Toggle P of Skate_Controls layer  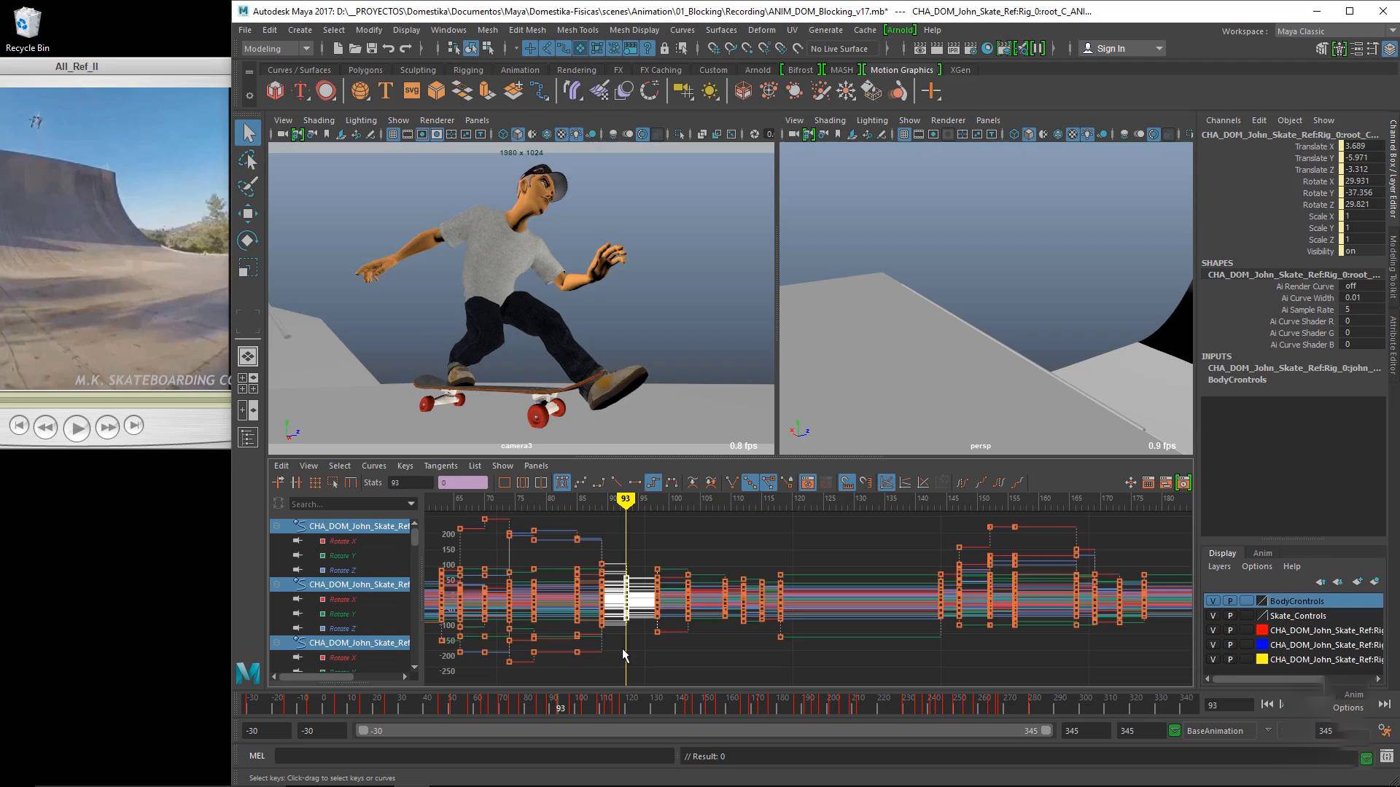1230,616
